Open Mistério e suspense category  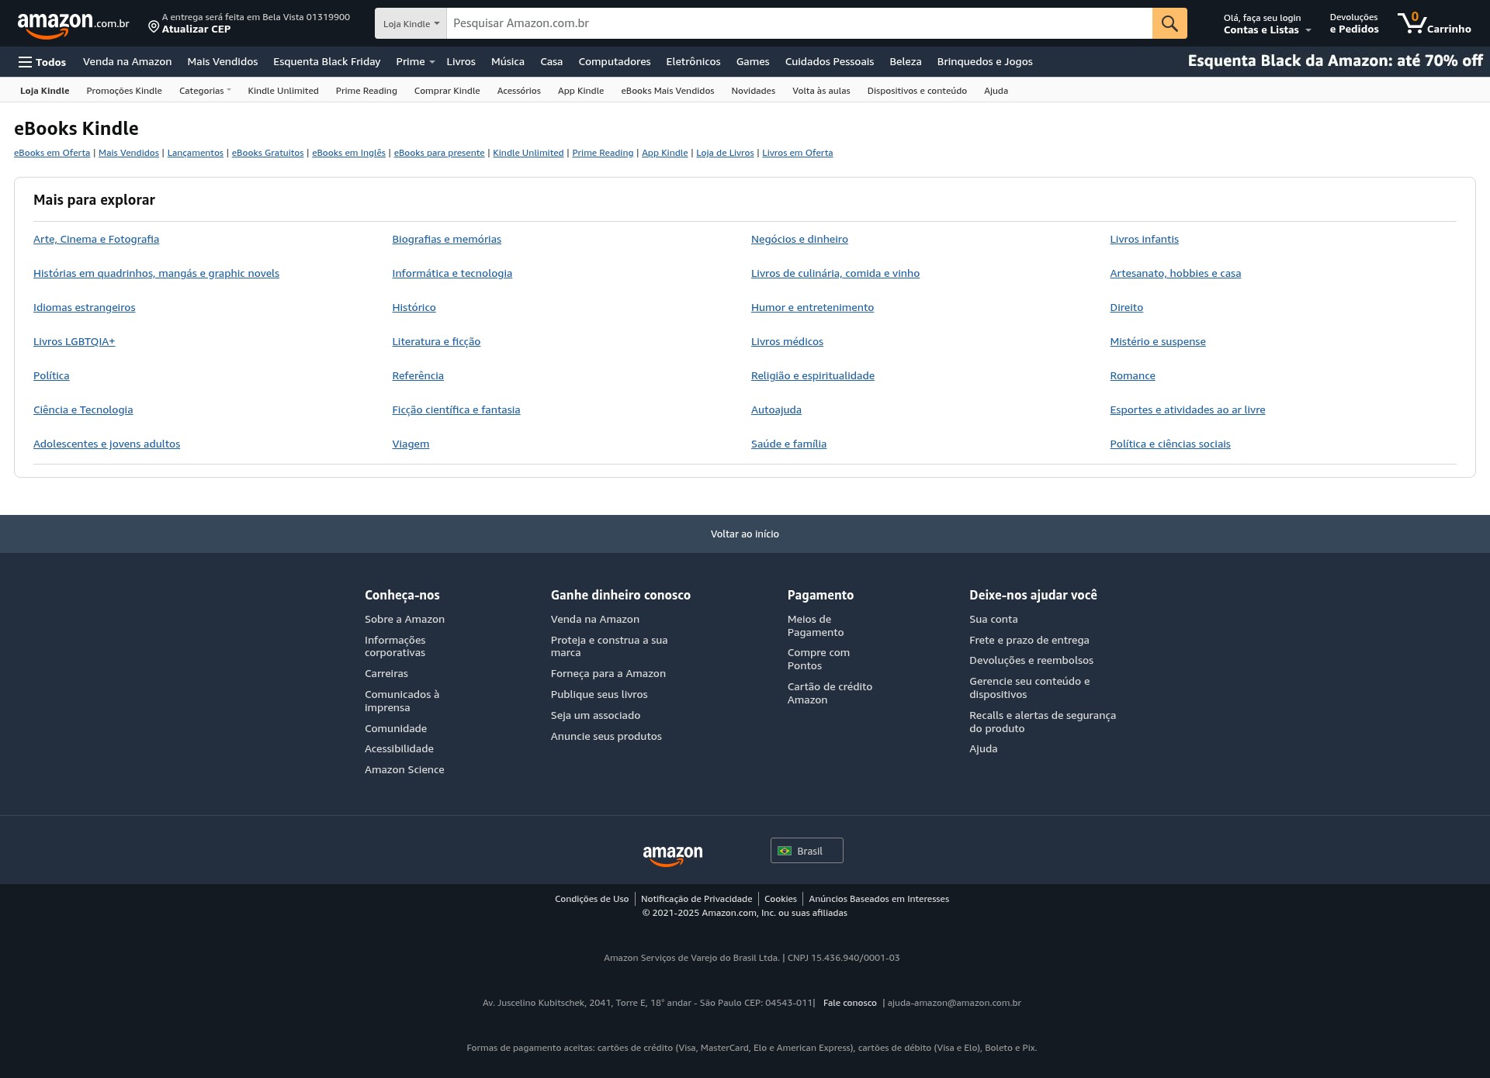[1158, 342]
